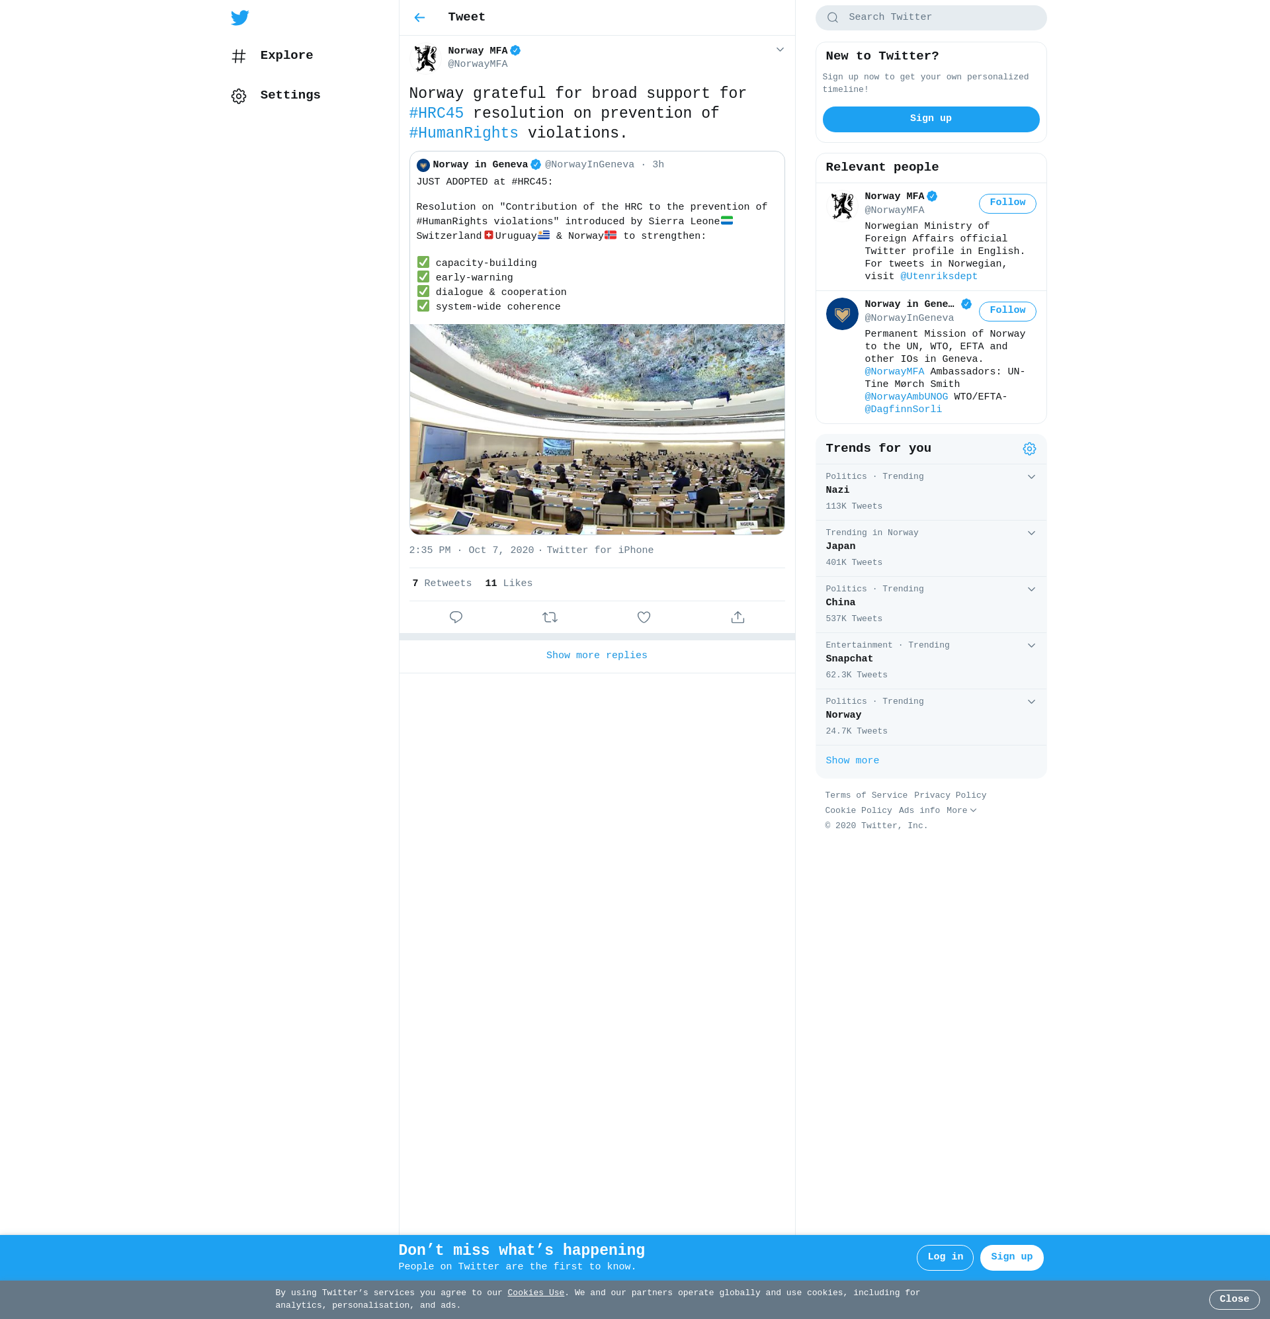
Task: Close the cookie notice
Action: (x=1234, y=1299)
